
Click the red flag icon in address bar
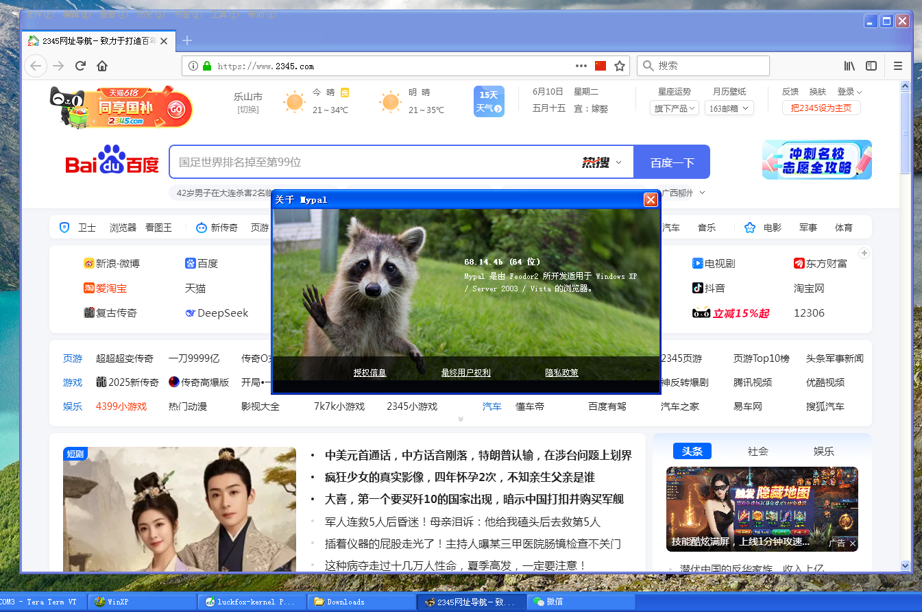click(x=600, y=66)
